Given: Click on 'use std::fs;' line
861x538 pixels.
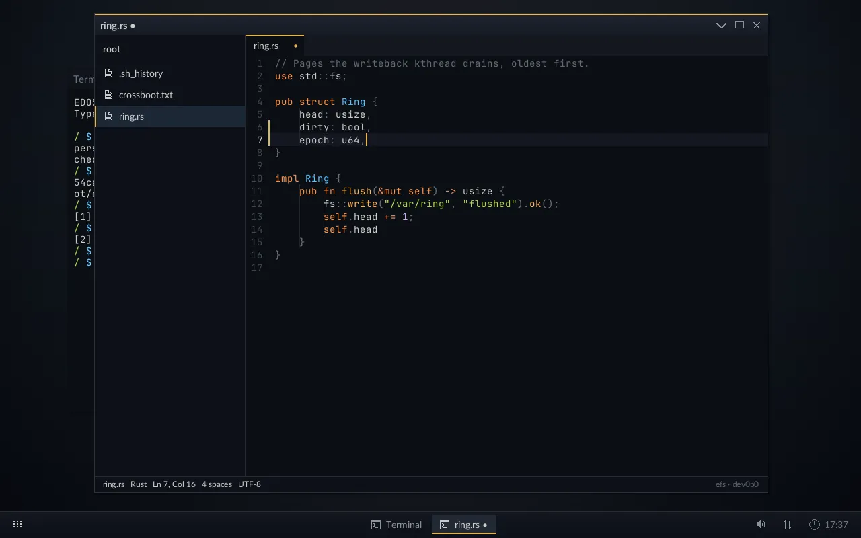Looking at the screenshot, I should (311, 76).
